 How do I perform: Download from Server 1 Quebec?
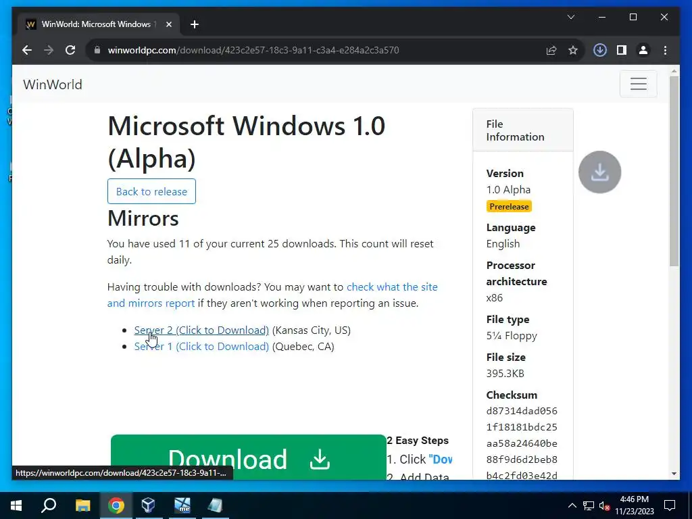[201, 347]
